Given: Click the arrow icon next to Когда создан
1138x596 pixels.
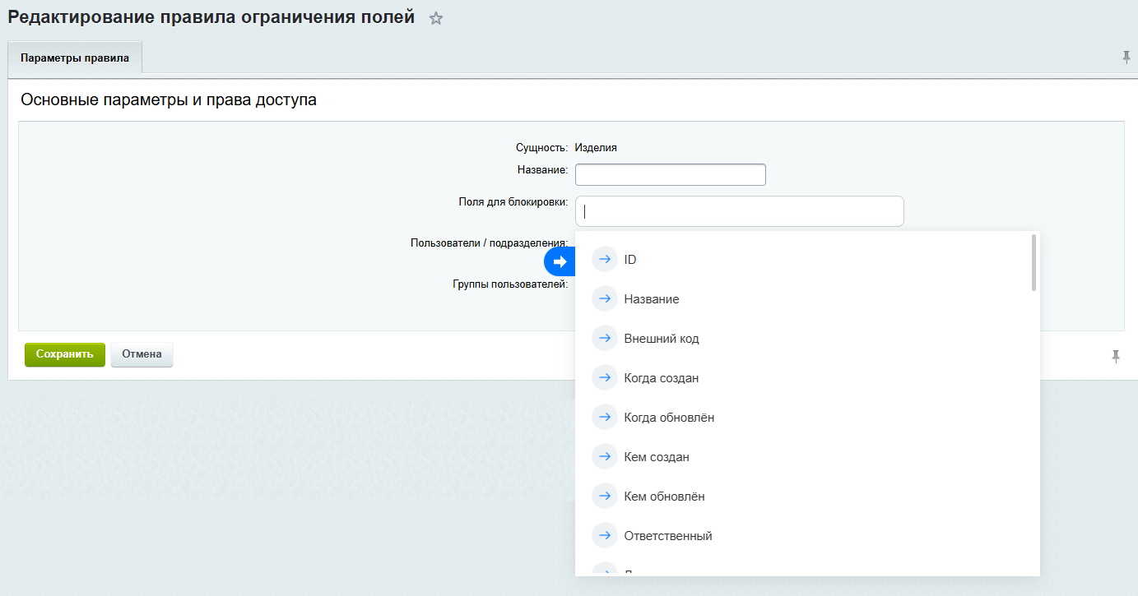Looking at the screenshot, I should point(605,377).
